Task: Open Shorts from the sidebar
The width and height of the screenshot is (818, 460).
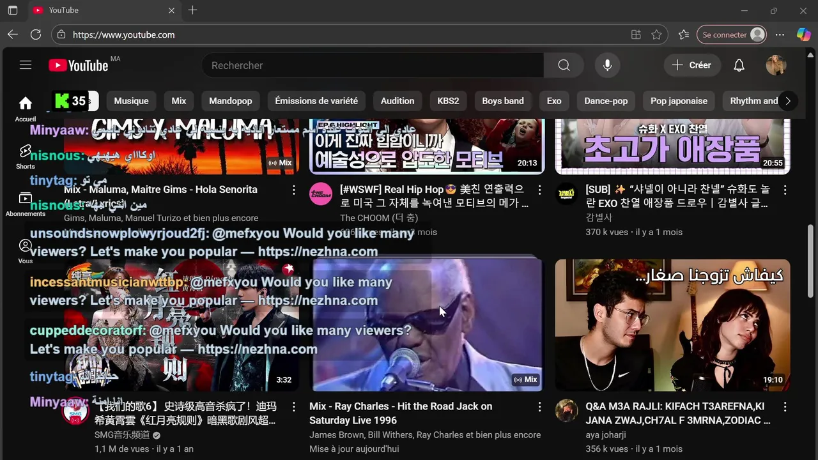Action: click(x=26, y=157)
